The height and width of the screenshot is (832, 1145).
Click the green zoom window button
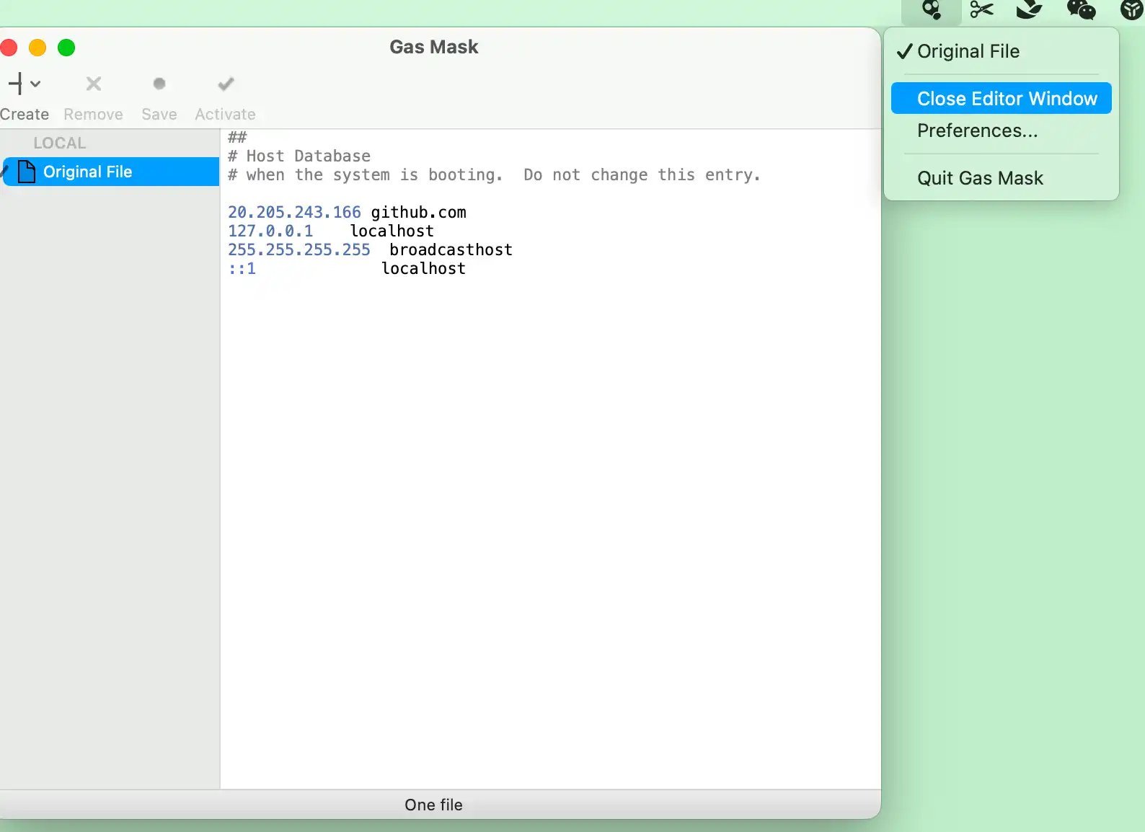66,48
